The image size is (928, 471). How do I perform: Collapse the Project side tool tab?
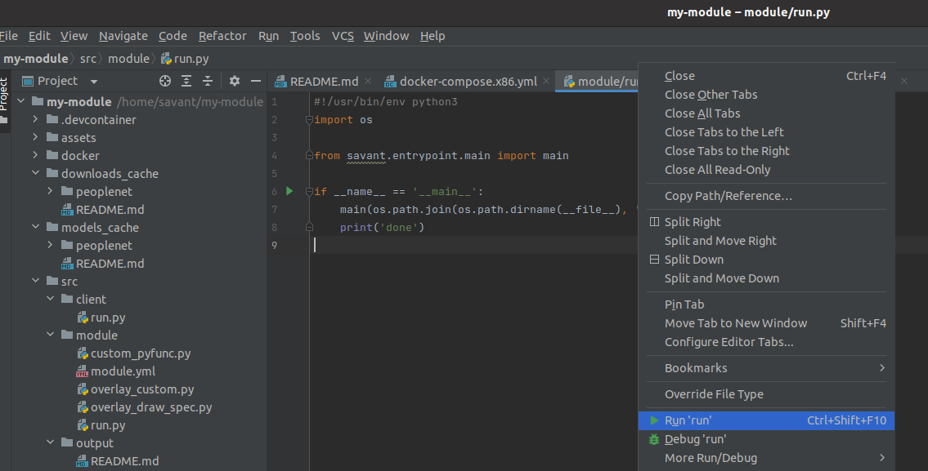point(4,94)
